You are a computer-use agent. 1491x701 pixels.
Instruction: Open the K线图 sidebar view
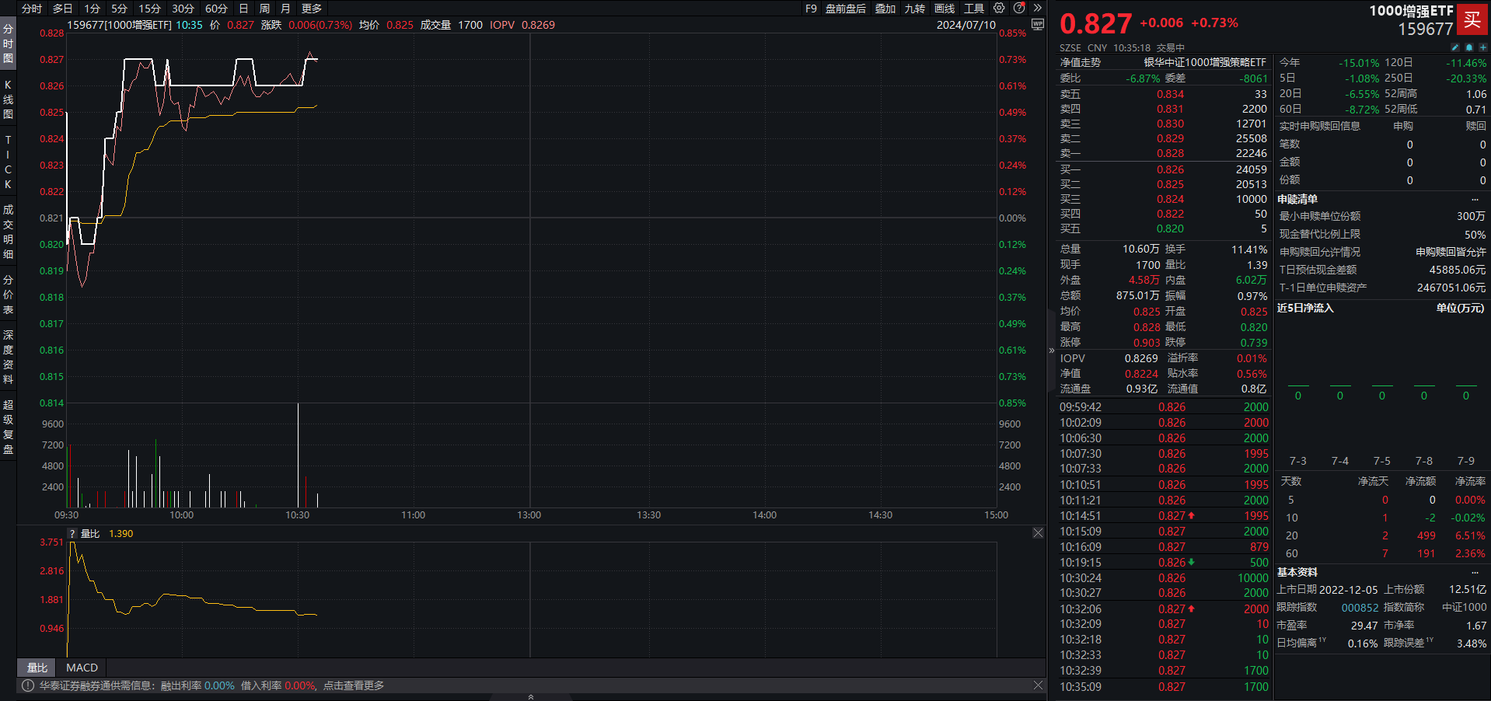pyautogui.click(x=8, y=99)
